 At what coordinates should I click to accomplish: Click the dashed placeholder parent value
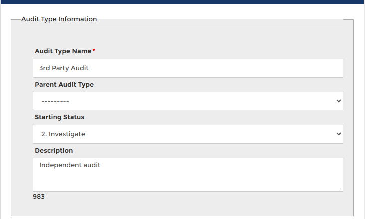[x=55, y=101]
